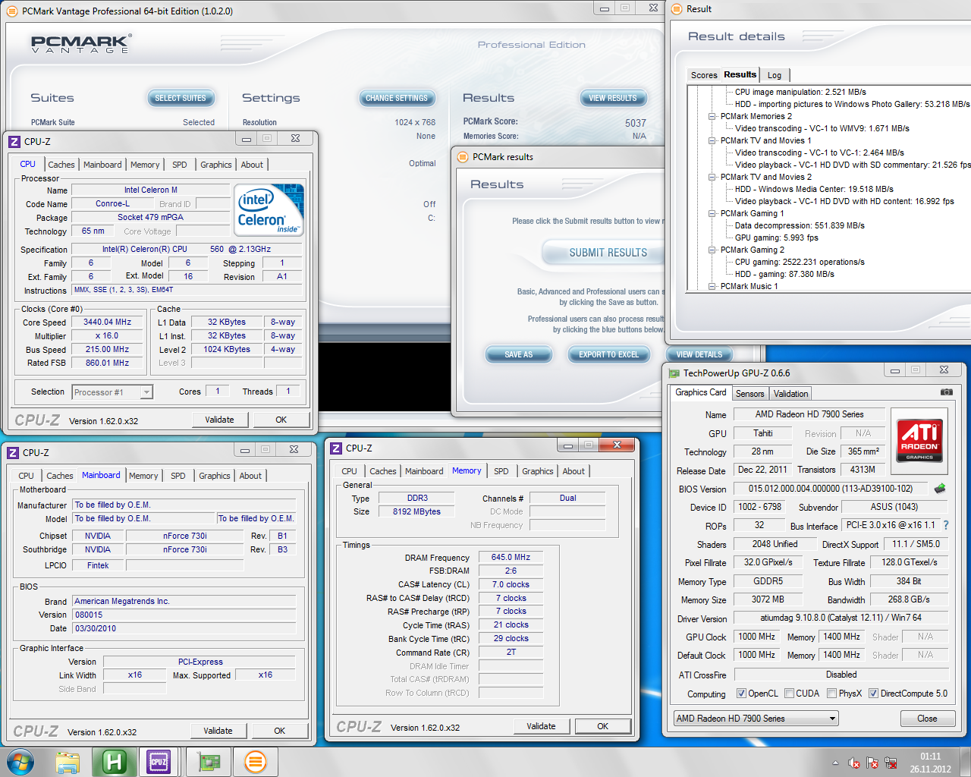Open the Log tab in Result window

coord(775,75)
